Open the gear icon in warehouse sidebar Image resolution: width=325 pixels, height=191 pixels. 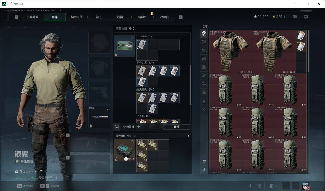tap(204, 110)
